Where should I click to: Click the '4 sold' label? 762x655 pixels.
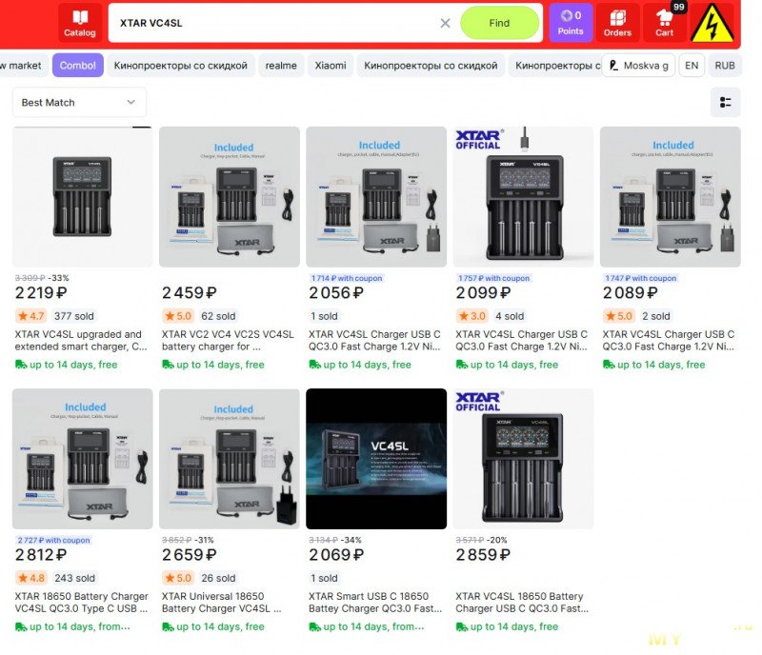510,316
